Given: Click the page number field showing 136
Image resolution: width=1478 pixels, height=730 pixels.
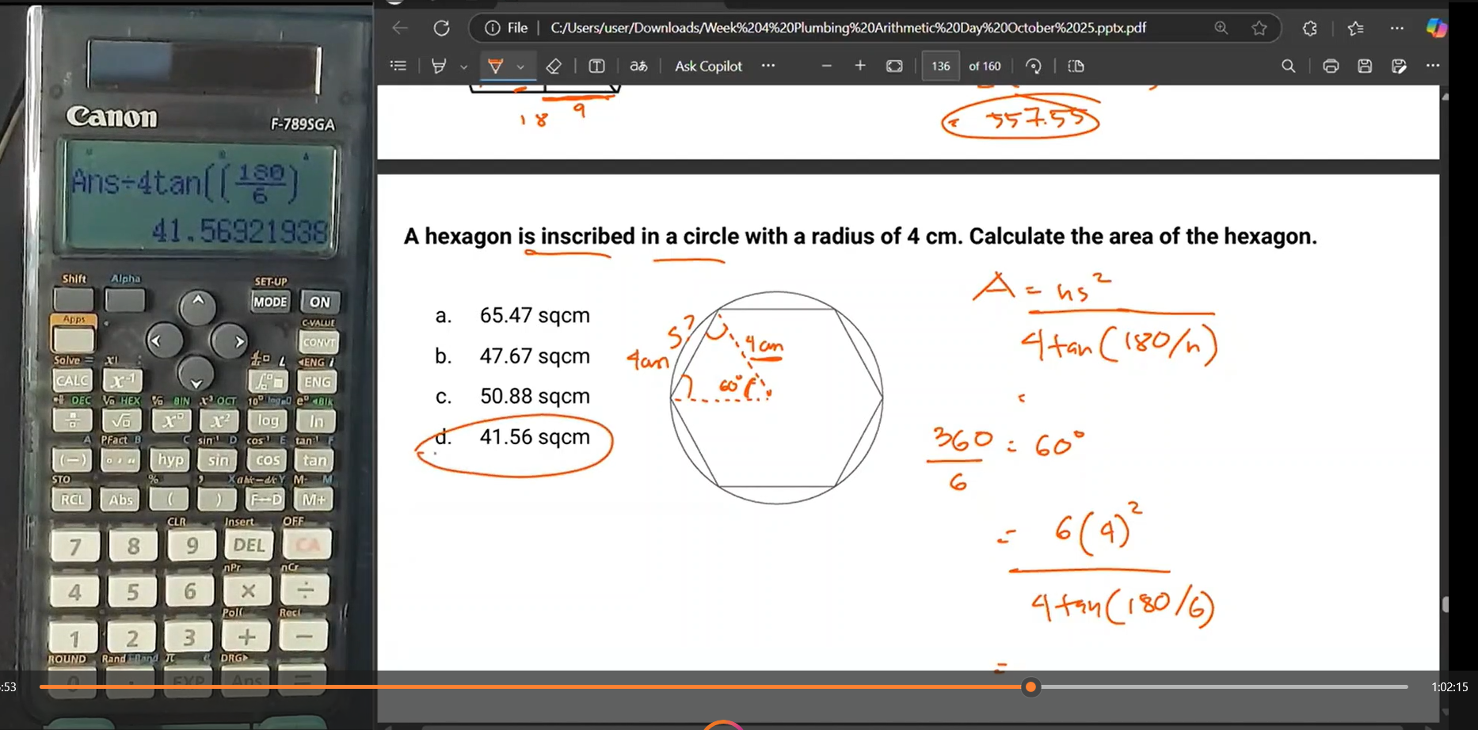Looking at the screenshot, I should [x=941, y=67].
